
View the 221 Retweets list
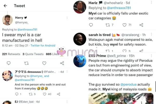point(11,54)
